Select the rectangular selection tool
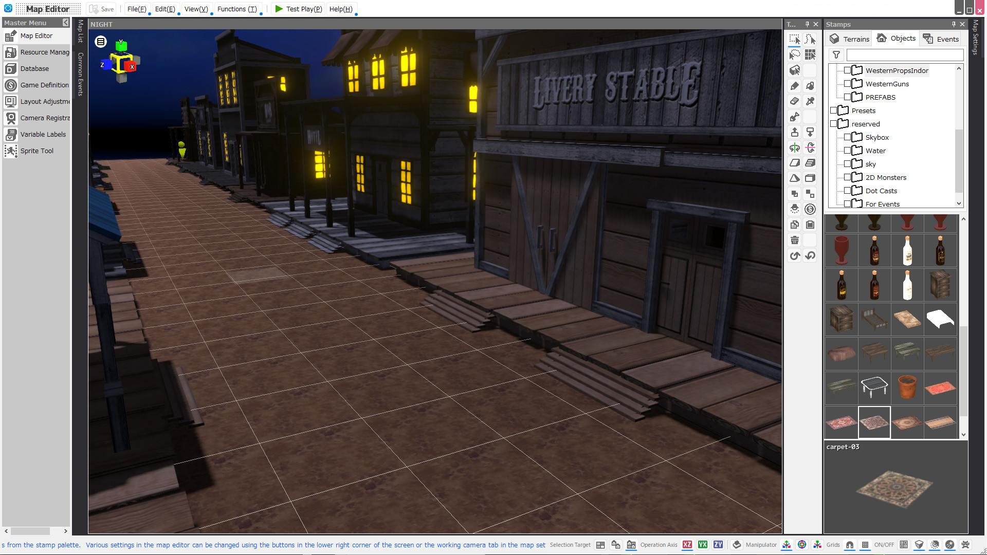987x555 pixels. (795, 39)
